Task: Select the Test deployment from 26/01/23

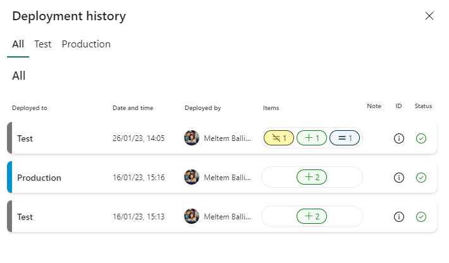Action: [25, 138]
